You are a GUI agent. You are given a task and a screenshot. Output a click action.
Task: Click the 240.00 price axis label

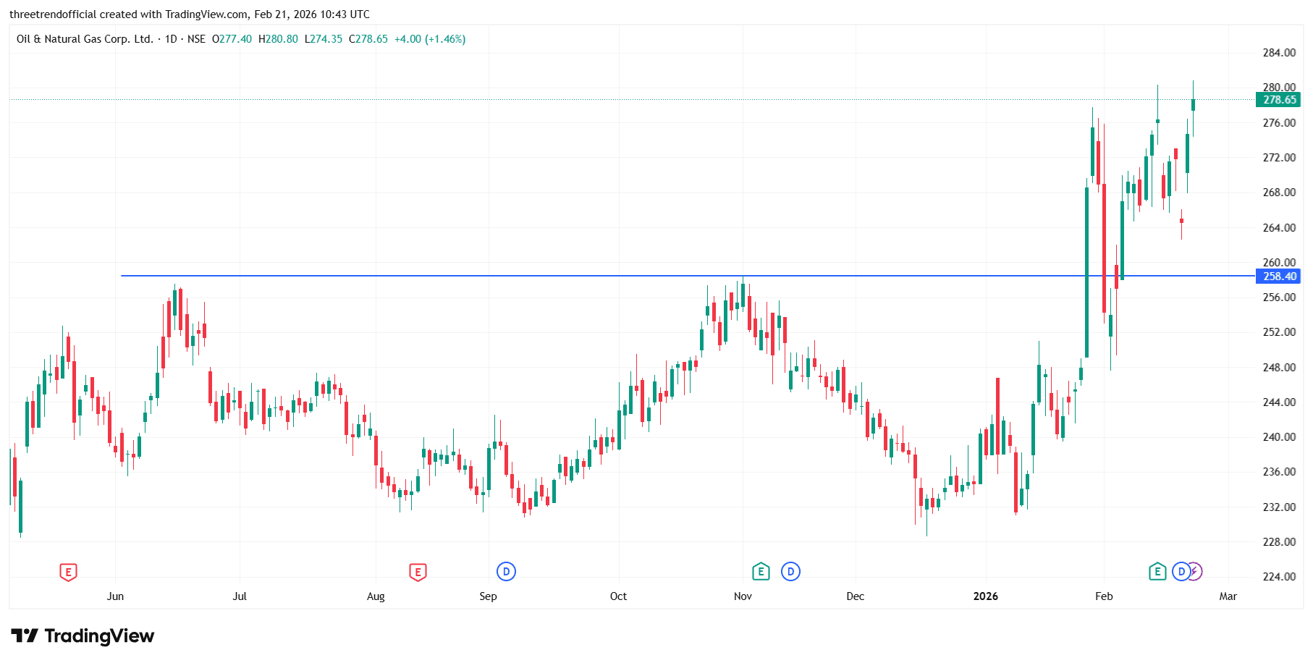tap(1279, 437)
